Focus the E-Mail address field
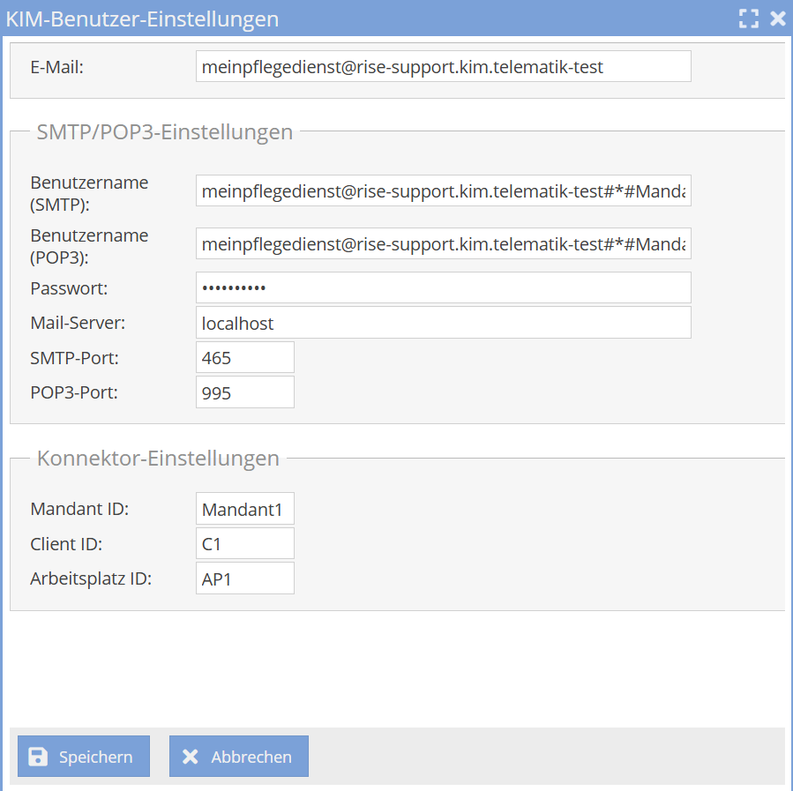This screenshot has width=793, height=791. tap(443, 66)
